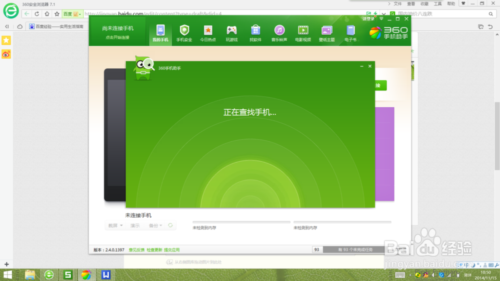Open Weibo icon in browser sidebar
The height and width of the screenshot is (281, 500).
(x=6, y=54)
